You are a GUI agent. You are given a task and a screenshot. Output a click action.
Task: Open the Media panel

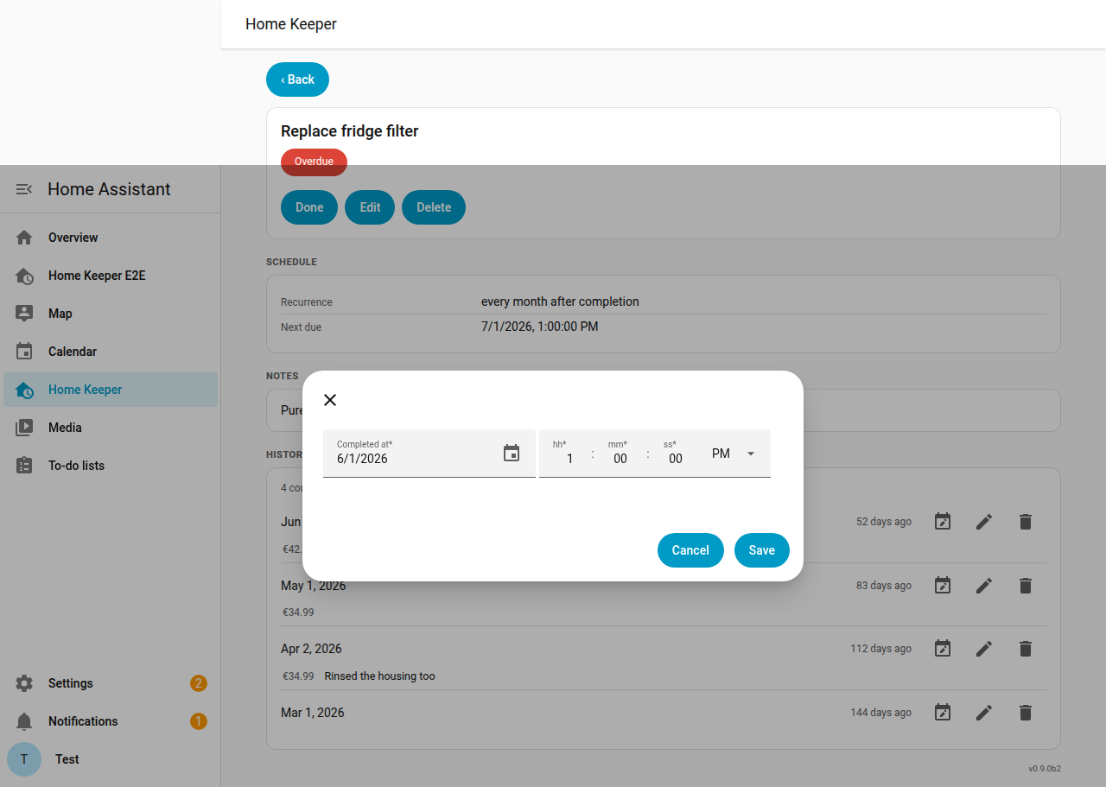(x=111, y=428)
